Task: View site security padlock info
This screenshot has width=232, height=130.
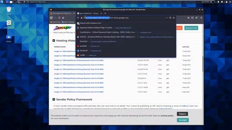Action: [81, 18]
